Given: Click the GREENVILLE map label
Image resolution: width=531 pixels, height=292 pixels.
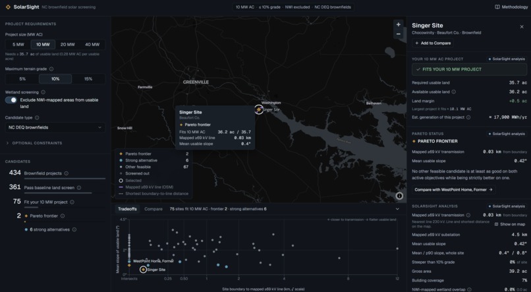Looking at the screenshot, I should point(196,82).
